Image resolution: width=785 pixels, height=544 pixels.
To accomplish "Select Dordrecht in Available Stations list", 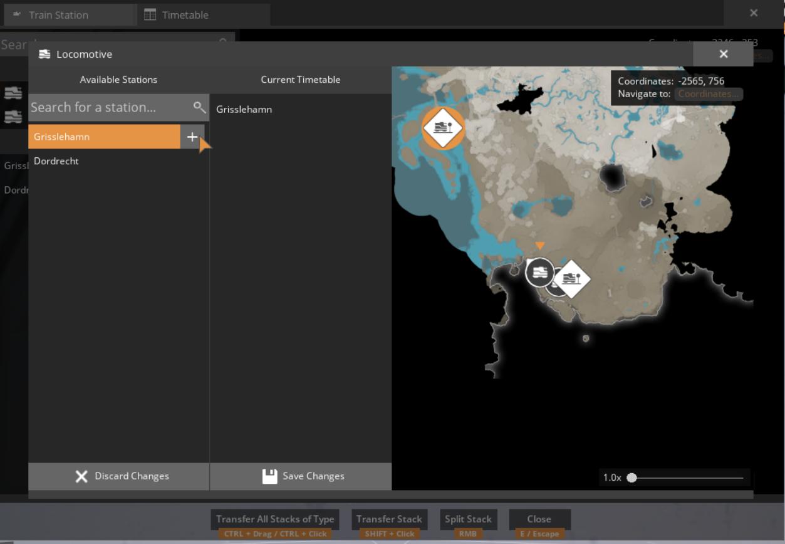I will (56, 161).
